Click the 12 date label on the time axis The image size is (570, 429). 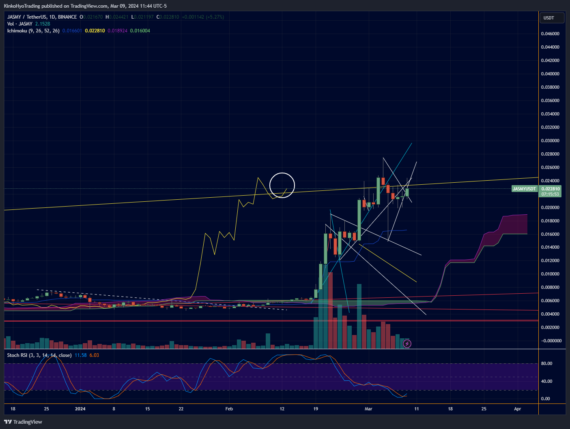coord(282,409)
